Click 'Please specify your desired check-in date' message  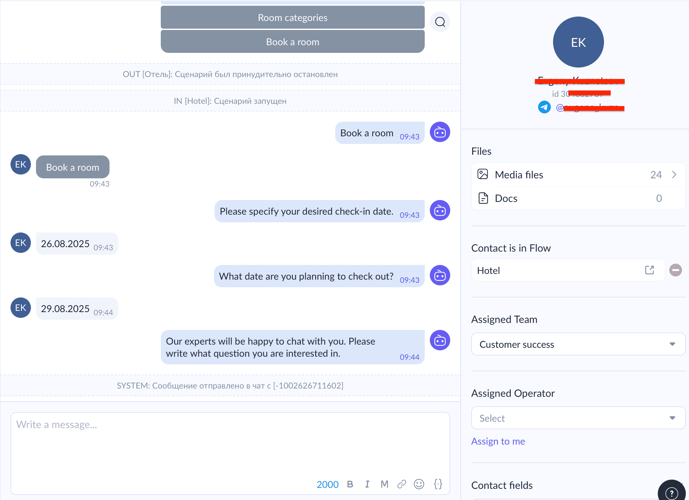[319, 211]
